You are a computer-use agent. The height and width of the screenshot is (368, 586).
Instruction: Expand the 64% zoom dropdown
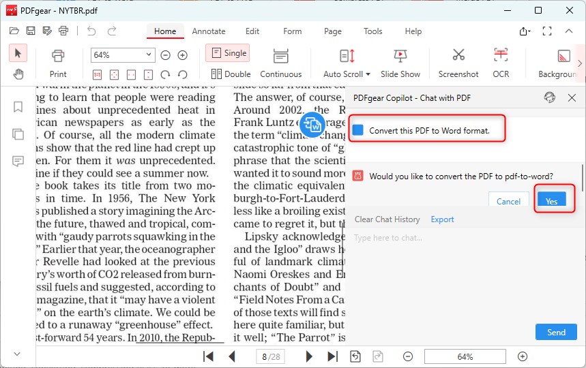point(149,55)
